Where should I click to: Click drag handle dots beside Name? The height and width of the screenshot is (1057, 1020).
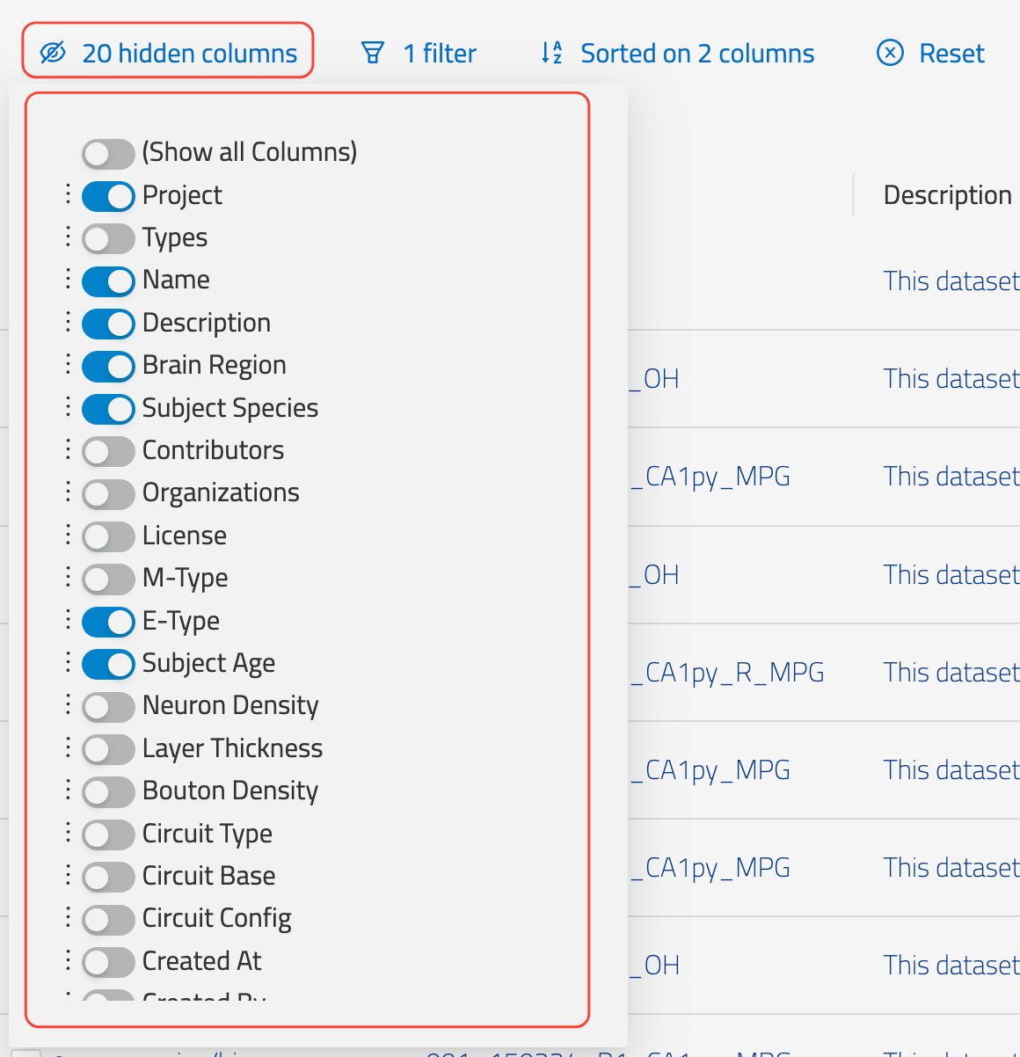point(68,280)
